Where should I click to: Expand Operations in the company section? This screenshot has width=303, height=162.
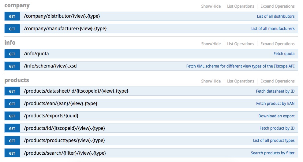point(278,6)
